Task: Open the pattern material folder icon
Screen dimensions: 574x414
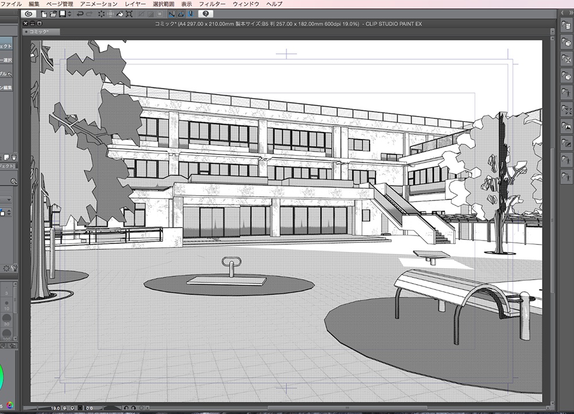Action: coord(567,59)
